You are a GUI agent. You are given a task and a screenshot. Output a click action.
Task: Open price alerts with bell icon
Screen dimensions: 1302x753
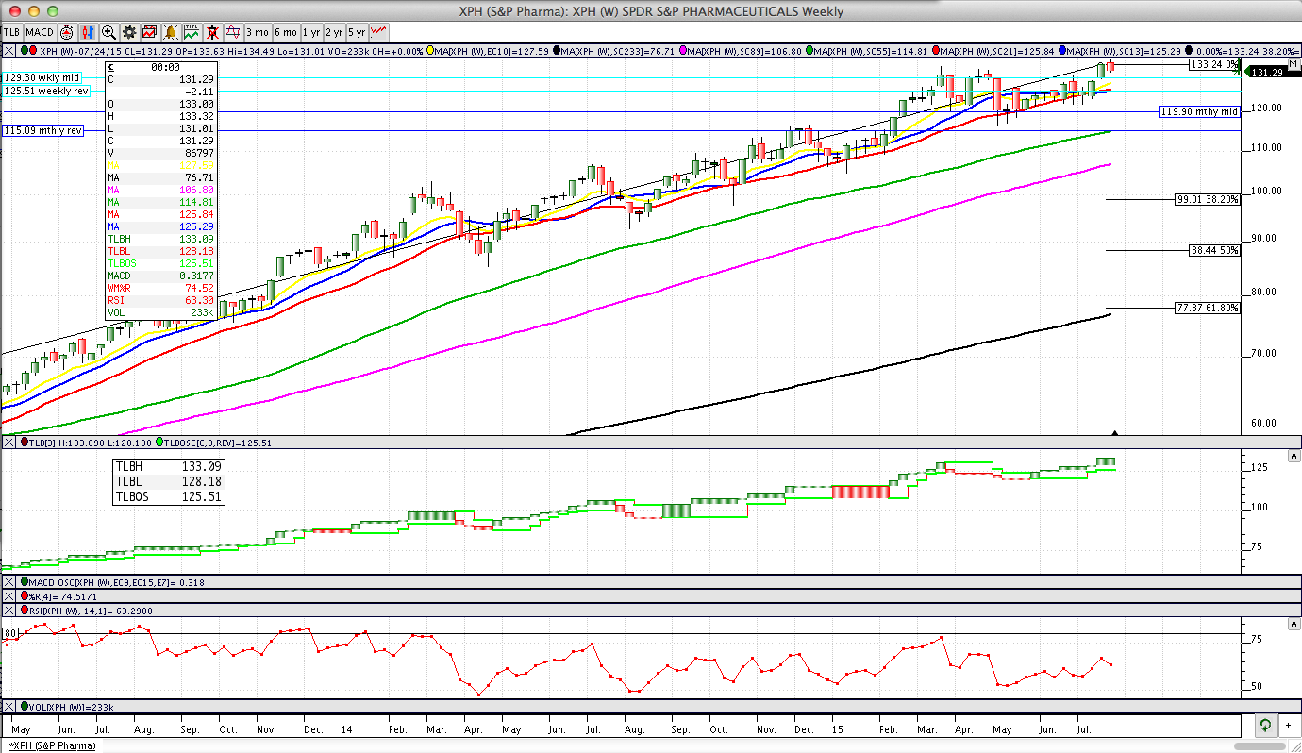pos(171,31)
